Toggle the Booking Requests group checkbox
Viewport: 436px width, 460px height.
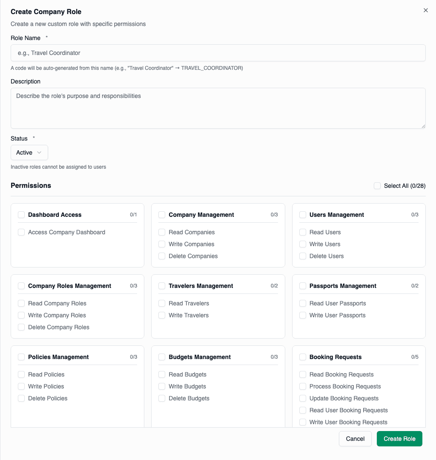(x=302, y=357)
